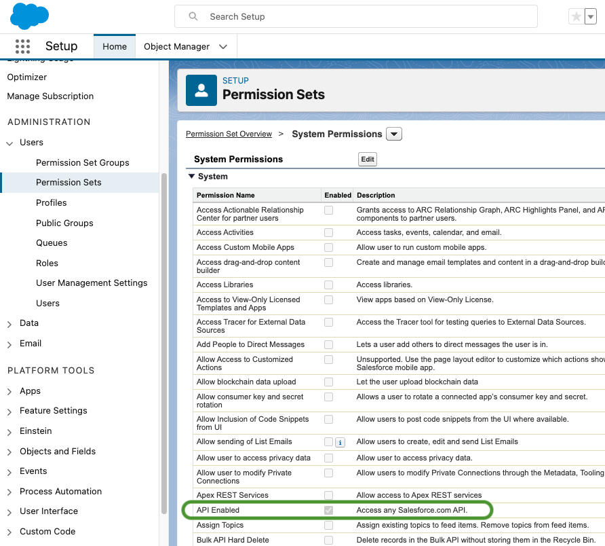Click in the Search Setup field
The width and height of the screenshot is (605, 546).
click(x=356, y=16)
